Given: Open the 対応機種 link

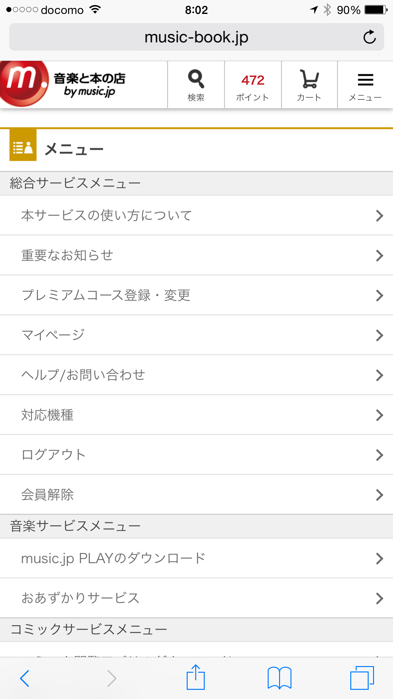Looking at the screenshot, I should point(47,415).
